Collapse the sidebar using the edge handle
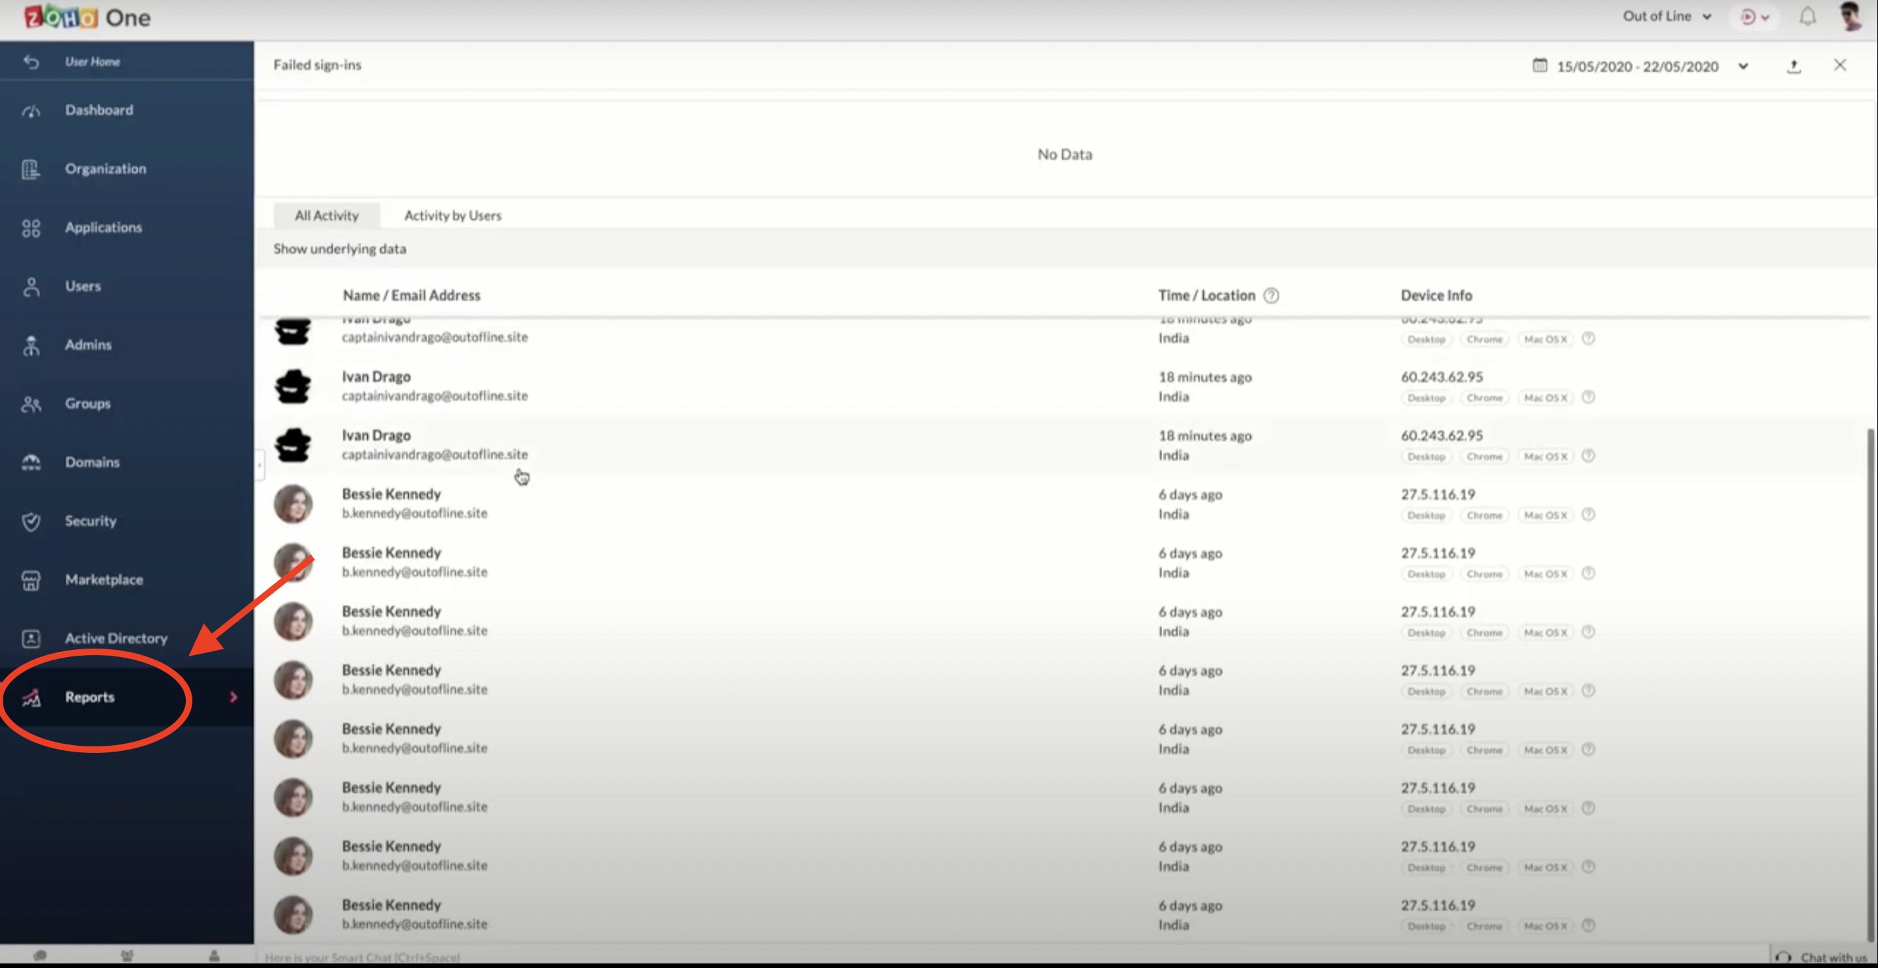Image resolution: width=1878 pixels, height=968 pixels. point(260,465)
